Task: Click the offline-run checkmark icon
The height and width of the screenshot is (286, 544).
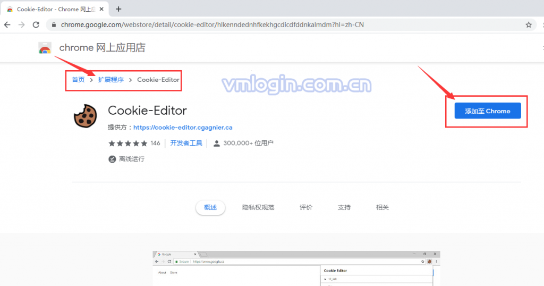Action: [x=112, y=159]
